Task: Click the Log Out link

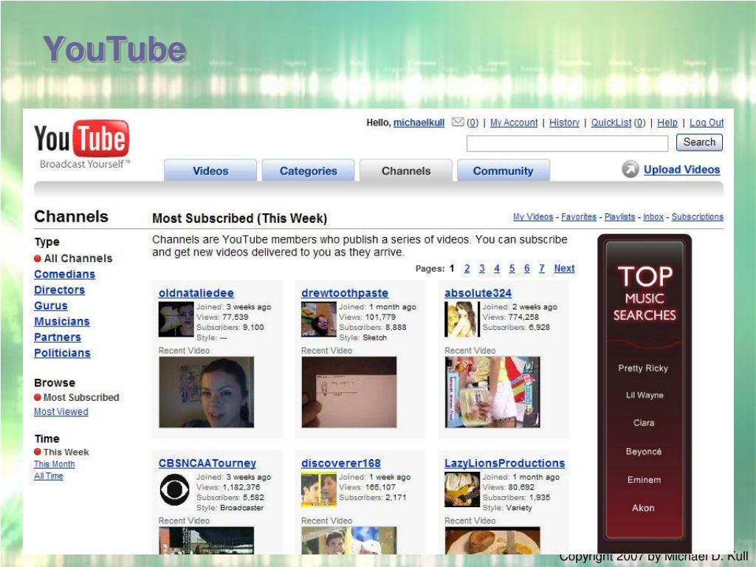Action: pos(707,123)
